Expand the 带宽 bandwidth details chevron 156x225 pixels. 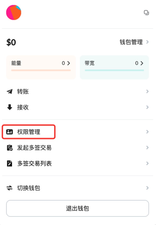point(142,63)
